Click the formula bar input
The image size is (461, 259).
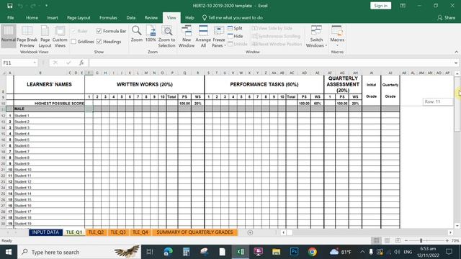[271, 63]
